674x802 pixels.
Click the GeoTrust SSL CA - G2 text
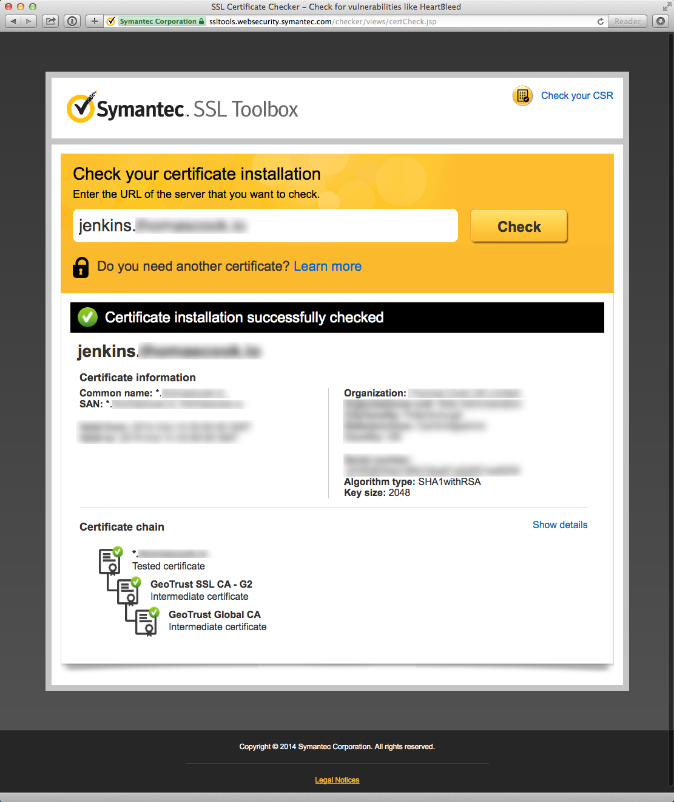(x=201, y=584)
